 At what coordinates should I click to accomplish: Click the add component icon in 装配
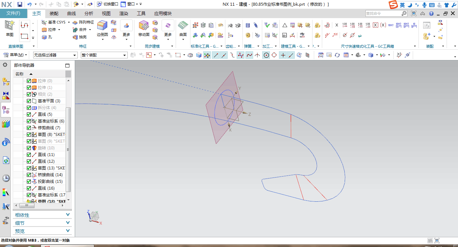tap(426, 36)
